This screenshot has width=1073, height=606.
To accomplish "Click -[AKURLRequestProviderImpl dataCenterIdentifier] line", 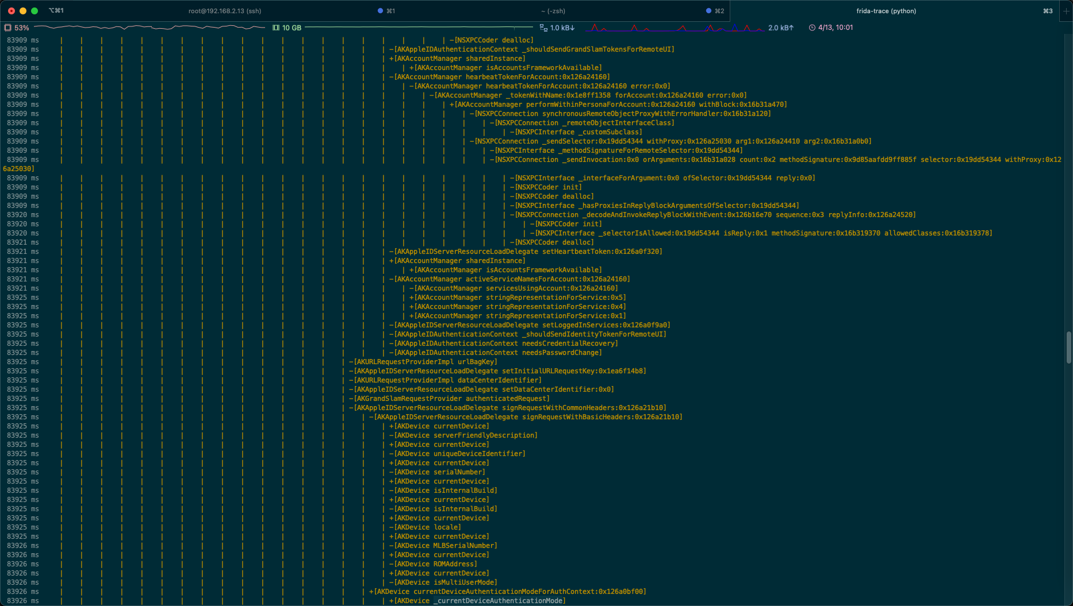I will coord(445,380).
